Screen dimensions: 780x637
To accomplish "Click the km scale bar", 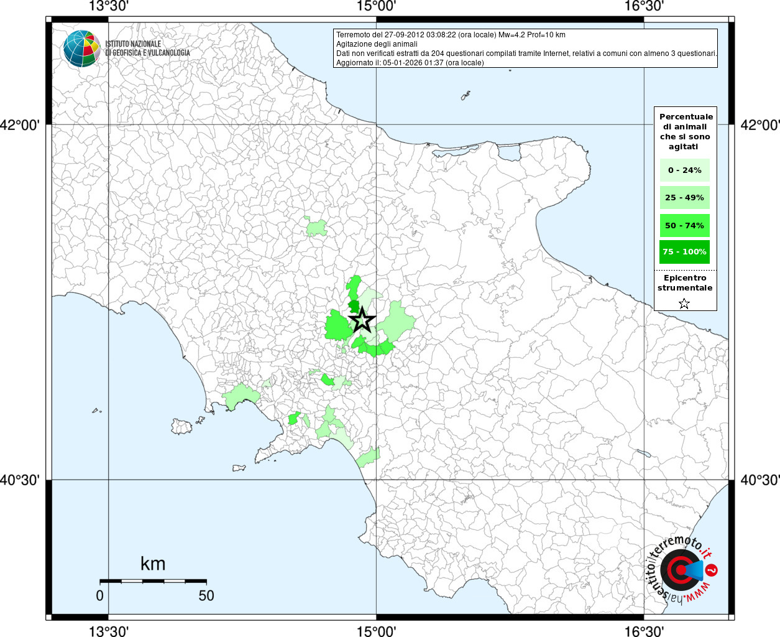I will pyautogui.click(x=153, y=581).
